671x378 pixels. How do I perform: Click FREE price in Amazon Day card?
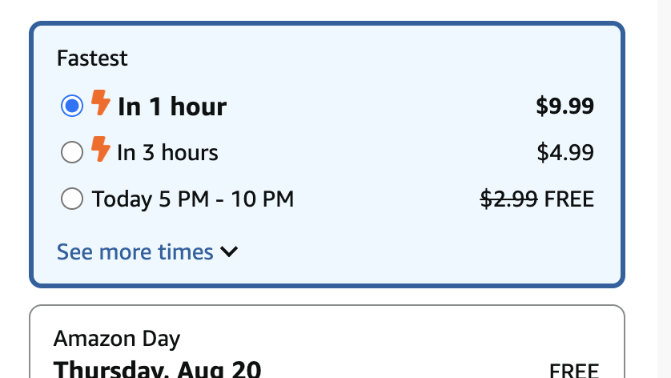click(573, 370)
